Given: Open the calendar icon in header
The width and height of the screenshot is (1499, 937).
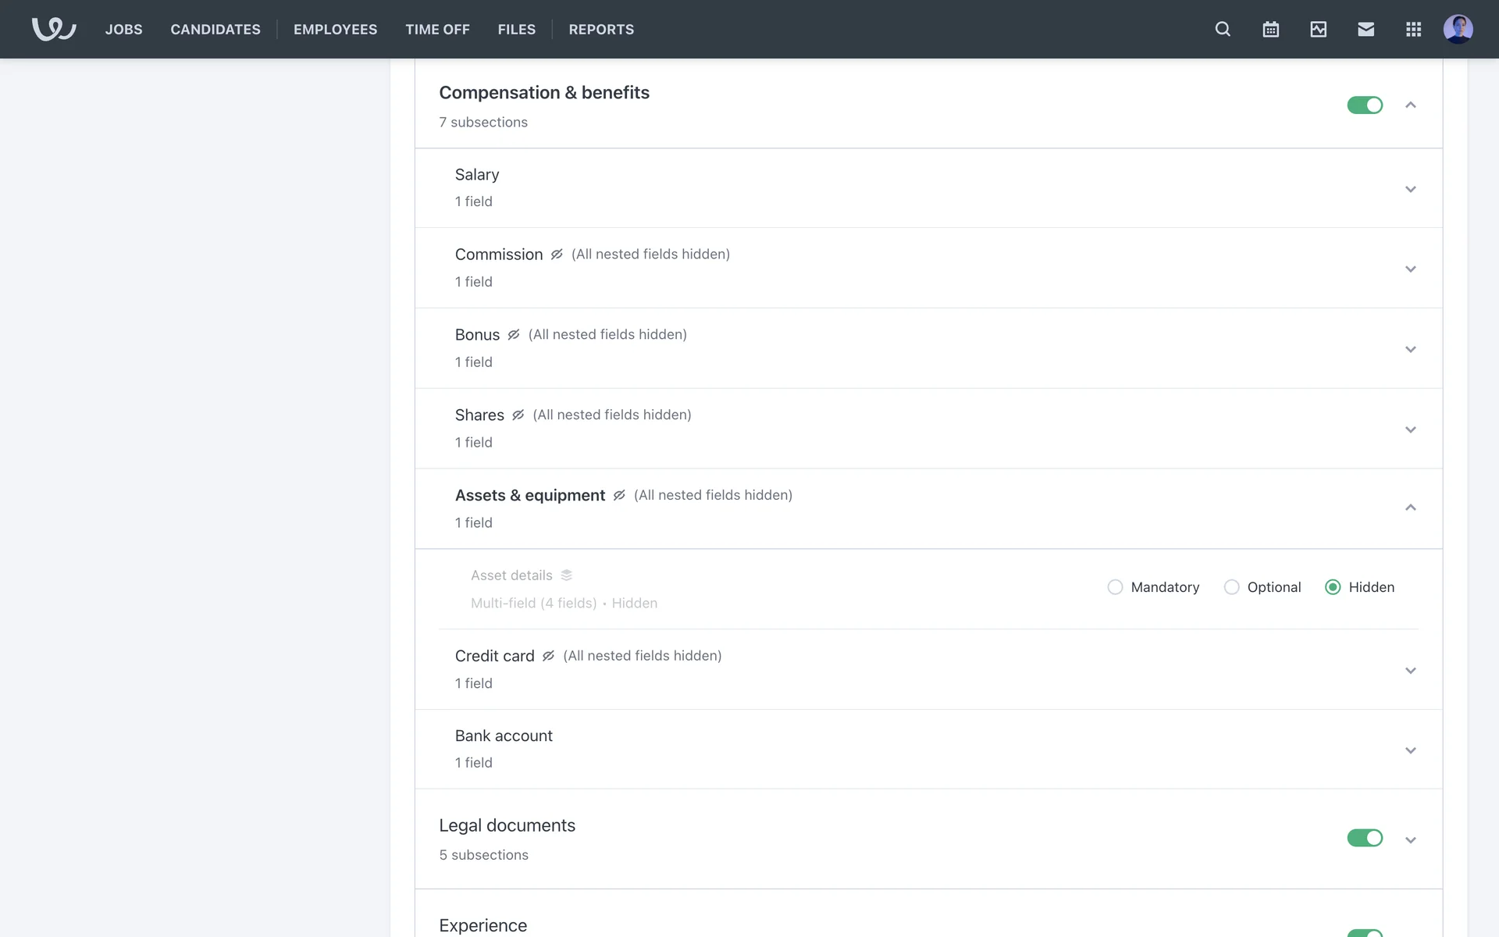Looking at the screenshot, I should click(x=1270, y=29).
